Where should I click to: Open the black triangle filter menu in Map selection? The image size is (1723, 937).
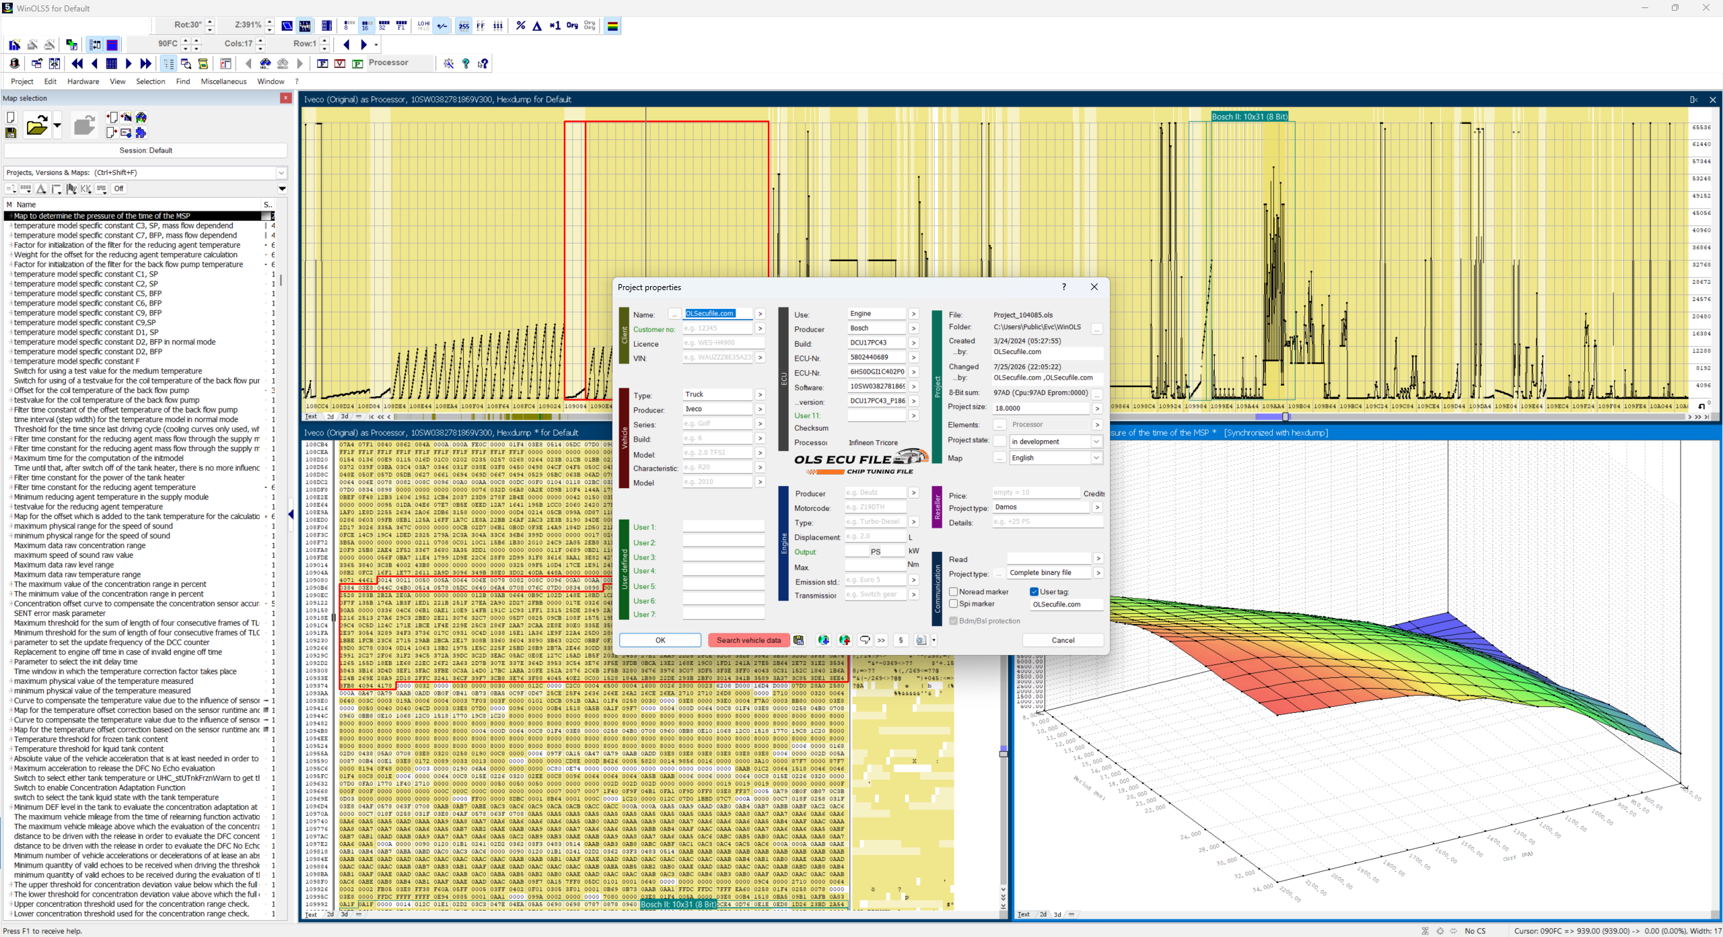(x=282, y=188)
